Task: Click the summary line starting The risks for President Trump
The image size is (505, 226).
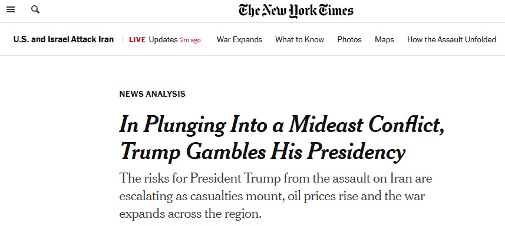Action: 275,178
